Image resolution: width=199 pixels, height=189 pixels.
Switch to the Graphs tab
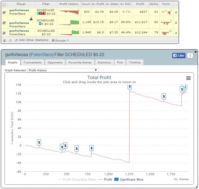13,62
